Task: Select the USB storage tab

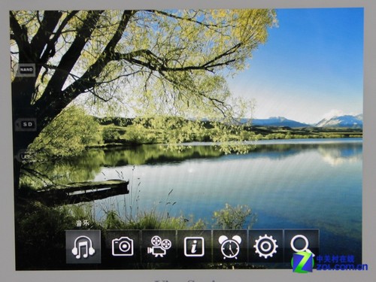Action: [x=26, y=156]
